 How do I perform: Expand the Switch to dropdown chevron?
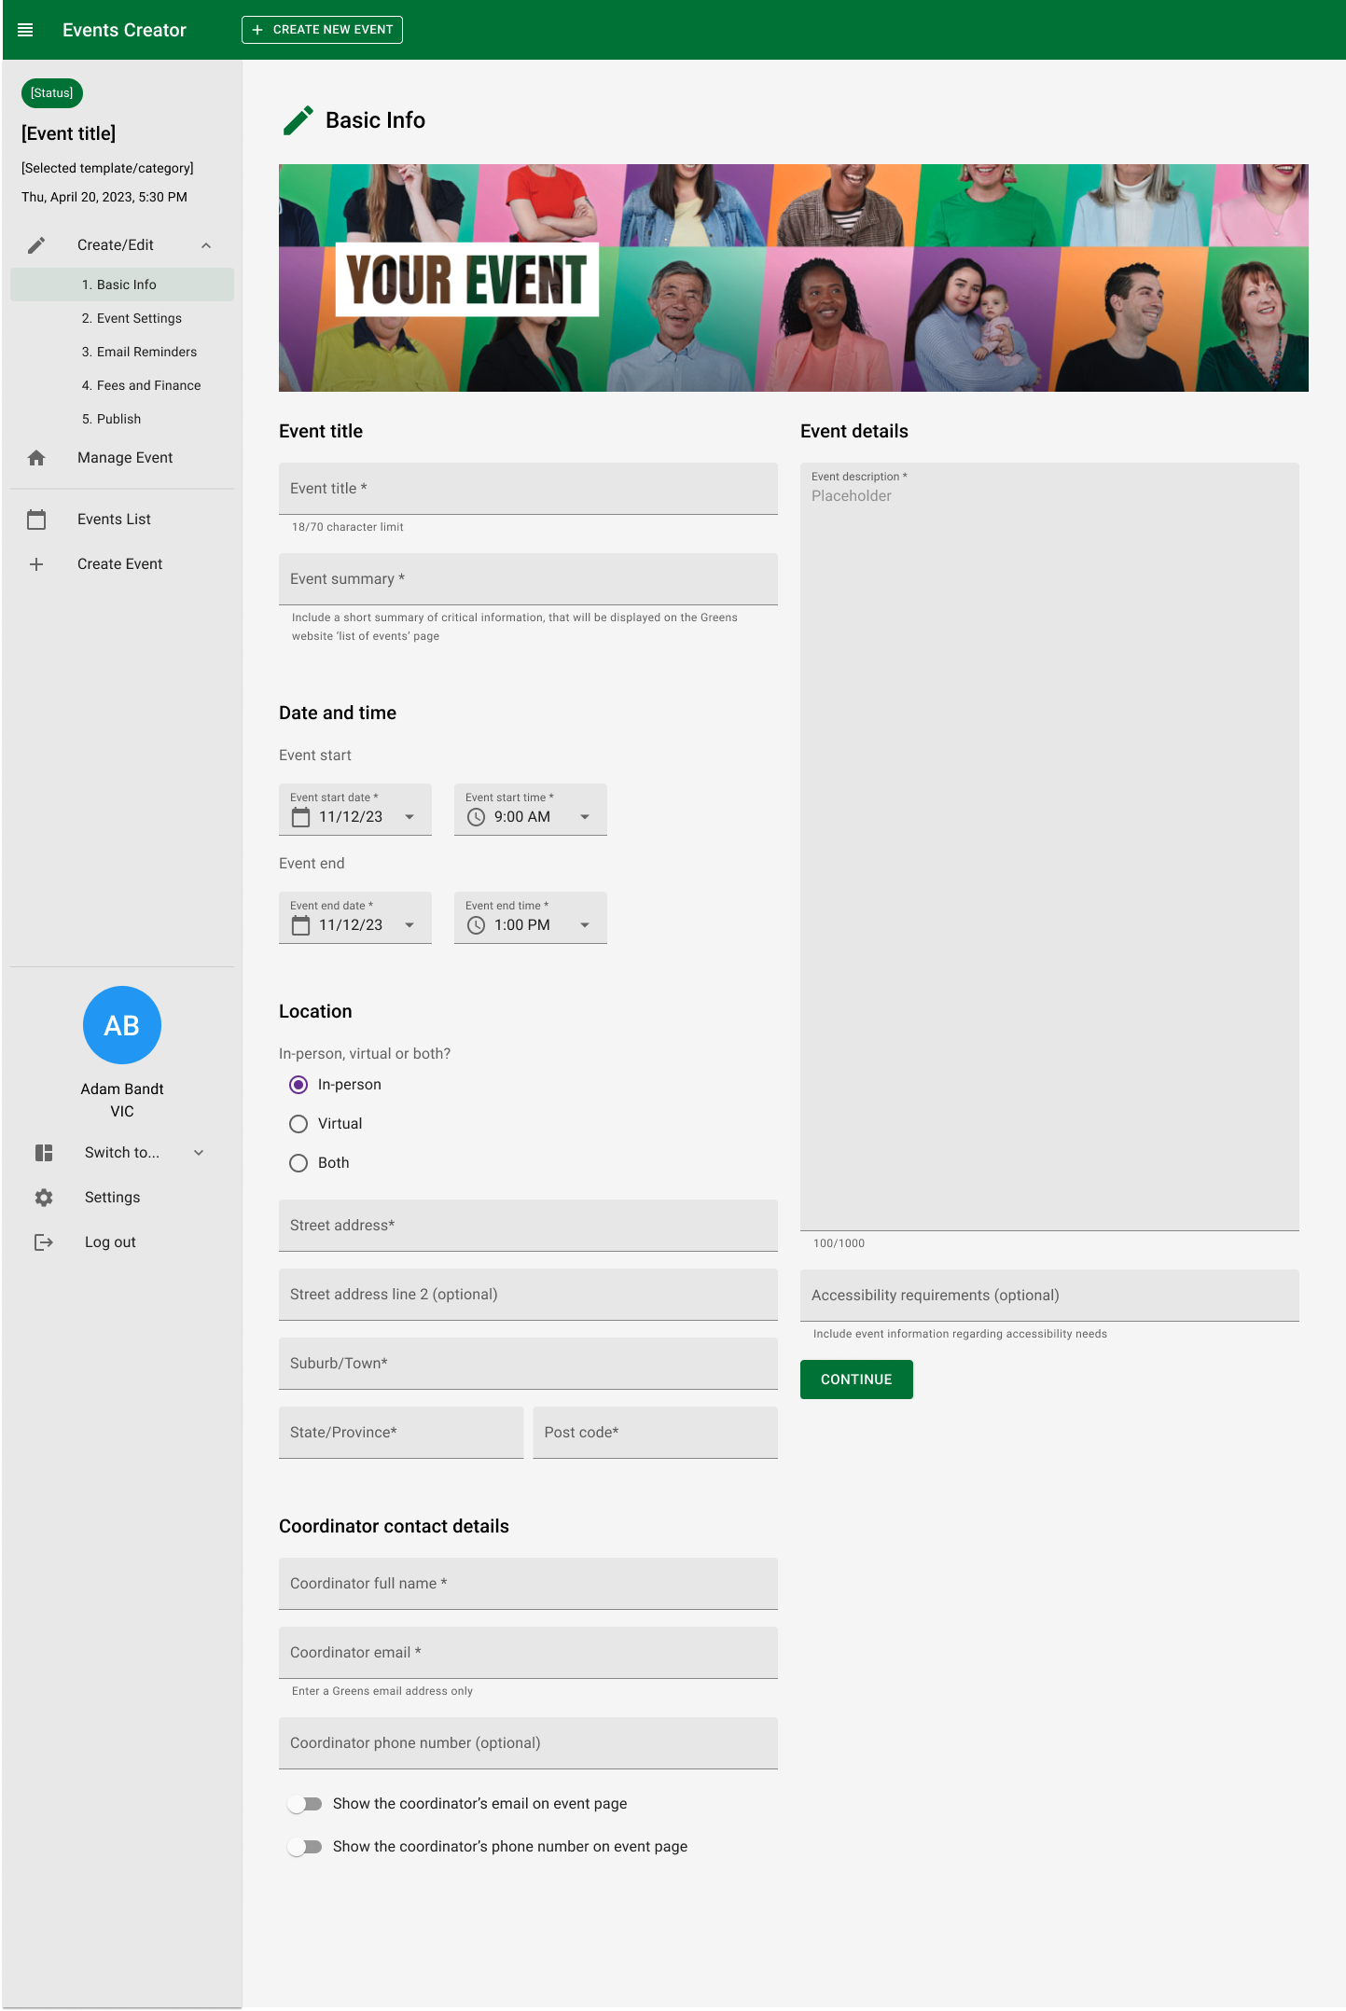pyautogui.click(x=199, y=1153)
